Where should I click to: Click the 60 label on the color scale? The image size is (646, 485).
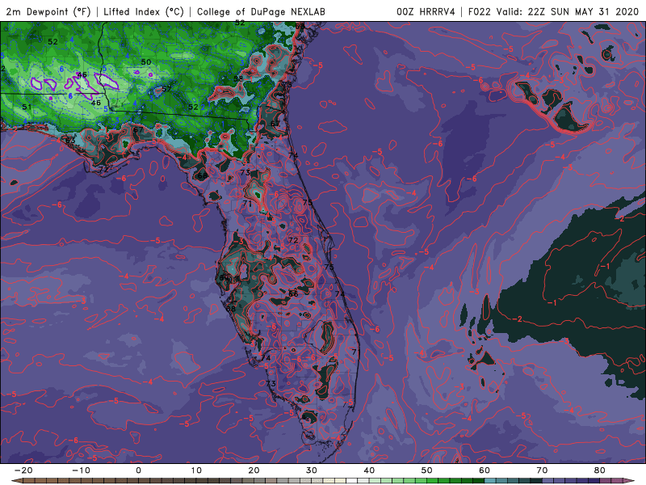[x=484, y=470]
